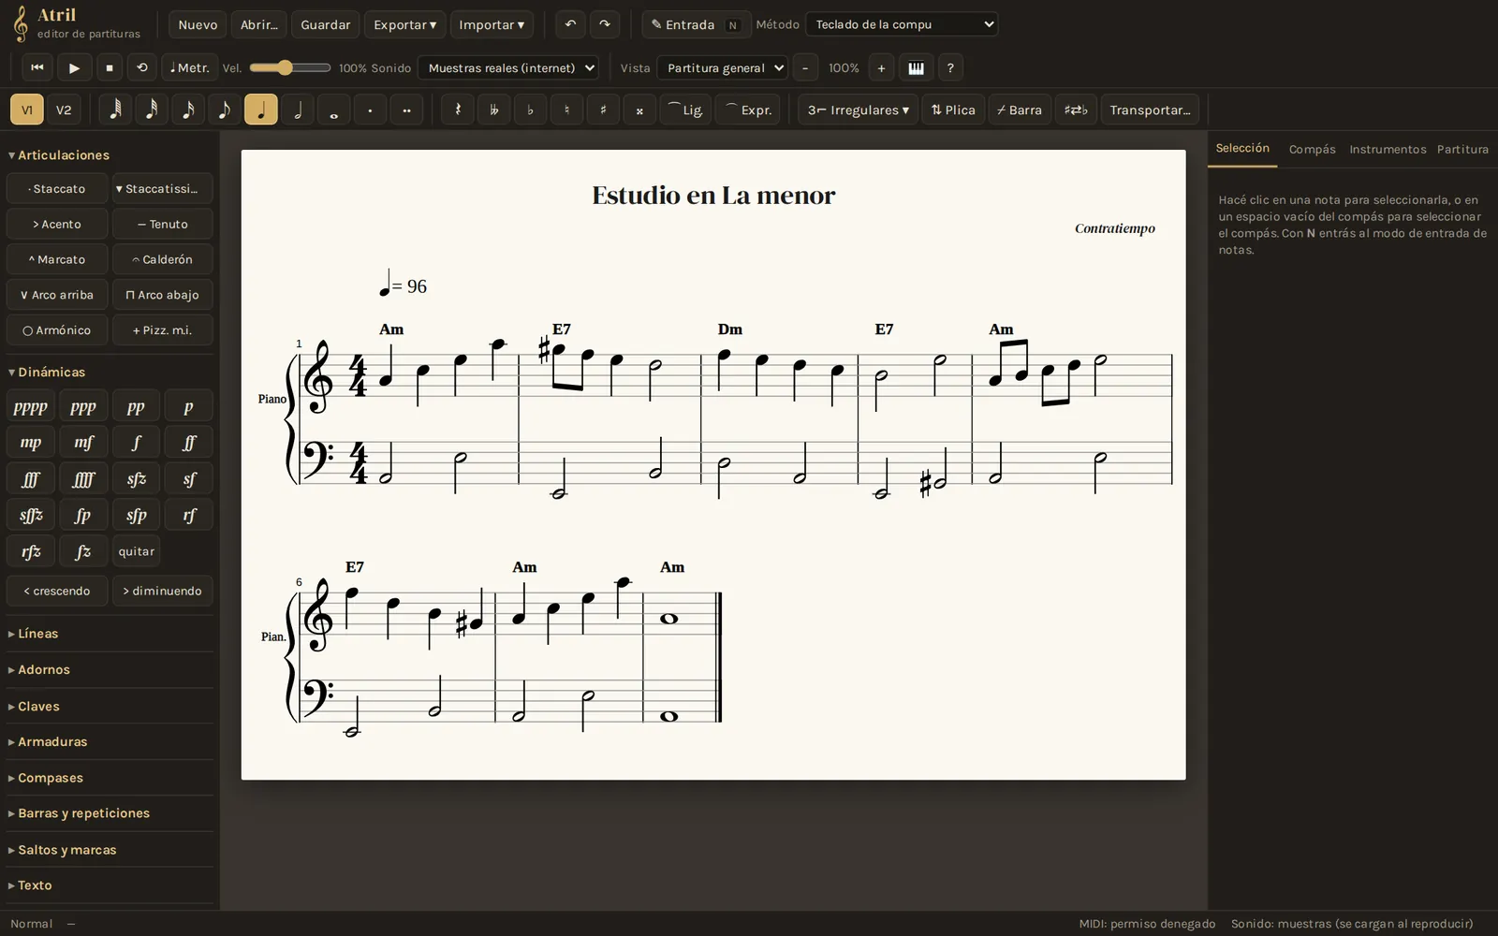Insert the mf dynamic
Image resolution: width=1498 pixels, height=936 pixels.
[83, 443]
